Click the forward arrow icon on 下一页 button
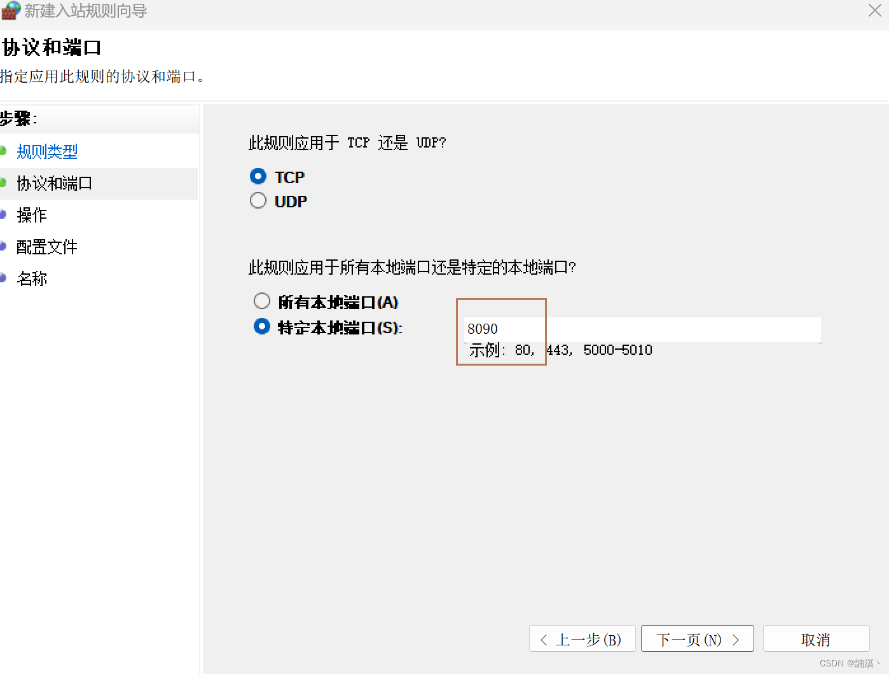889x674 pixels. [x=736, y=638]
